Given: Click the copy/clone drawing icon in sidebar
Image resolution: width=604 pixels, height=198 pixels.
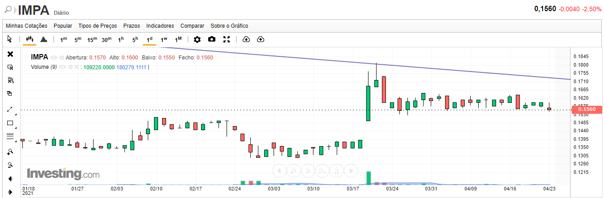Looking at the screenshot, I should pos(10,93).
